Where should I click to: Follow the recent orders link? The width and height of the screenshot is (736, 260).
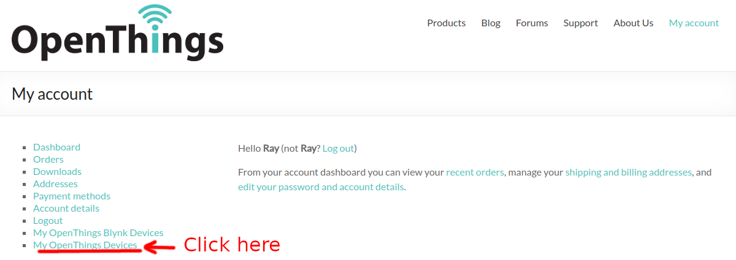click(x=475, y=173)
